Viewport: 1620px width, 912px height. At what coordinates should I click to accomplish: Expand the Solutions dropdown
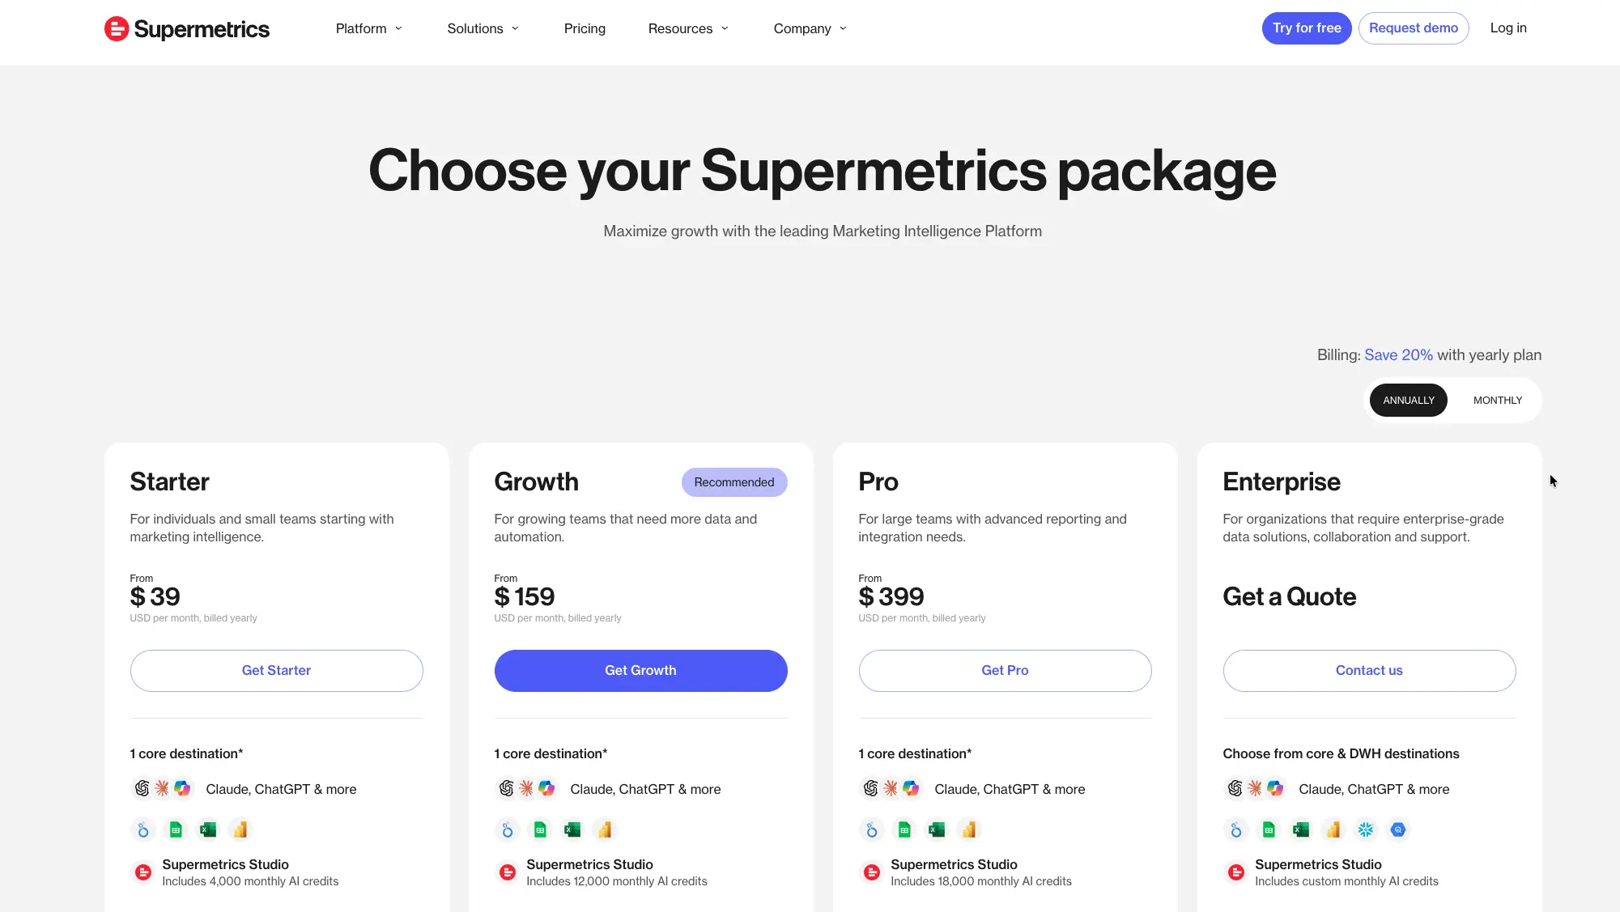tap(483, 28)
